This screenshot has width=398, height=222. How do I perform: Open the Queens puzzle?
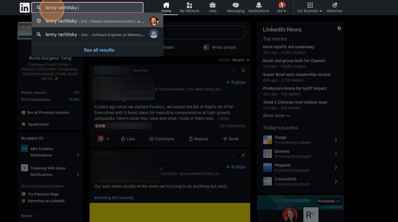click(300, 154)
